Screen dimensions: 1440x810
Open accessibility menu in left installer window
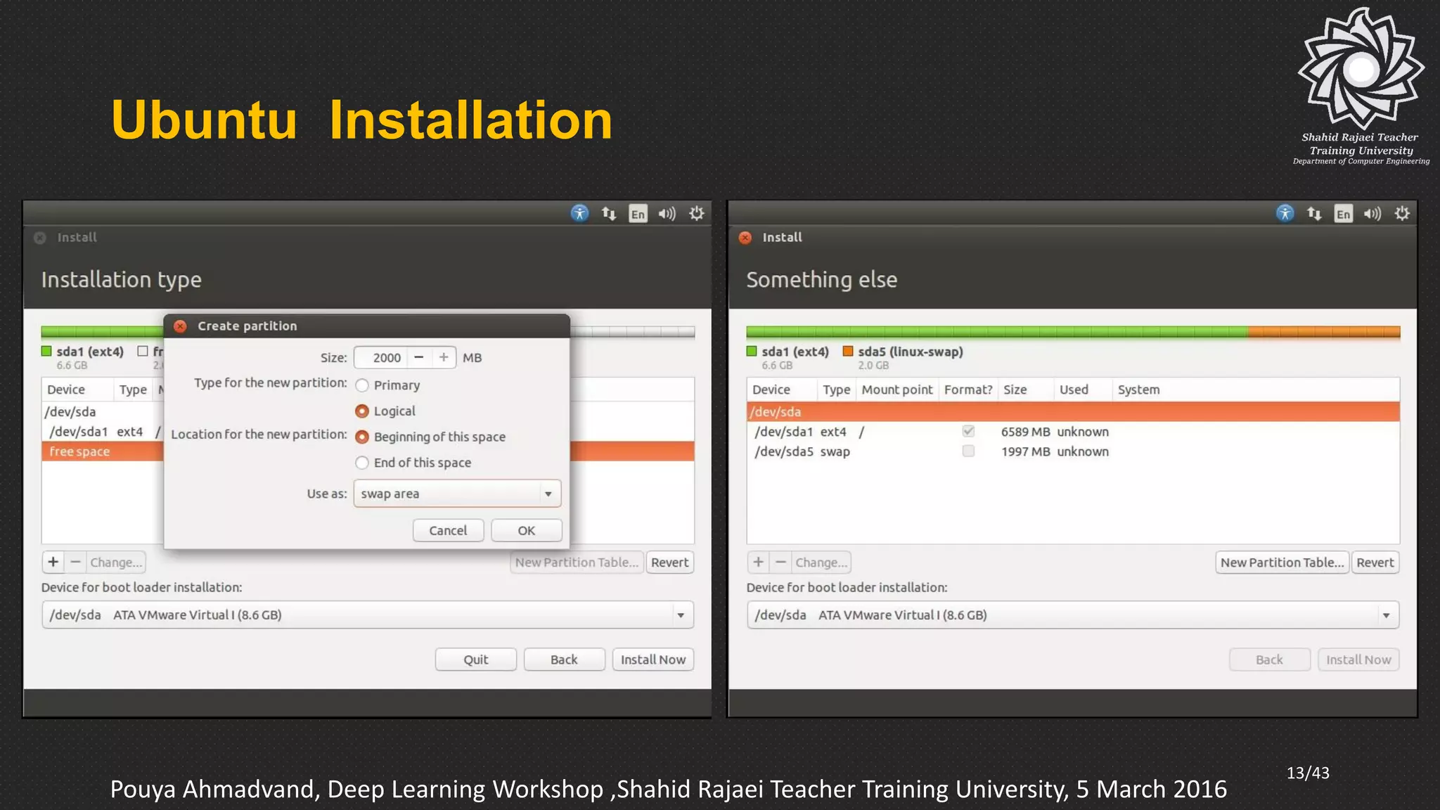coord(579,213)
